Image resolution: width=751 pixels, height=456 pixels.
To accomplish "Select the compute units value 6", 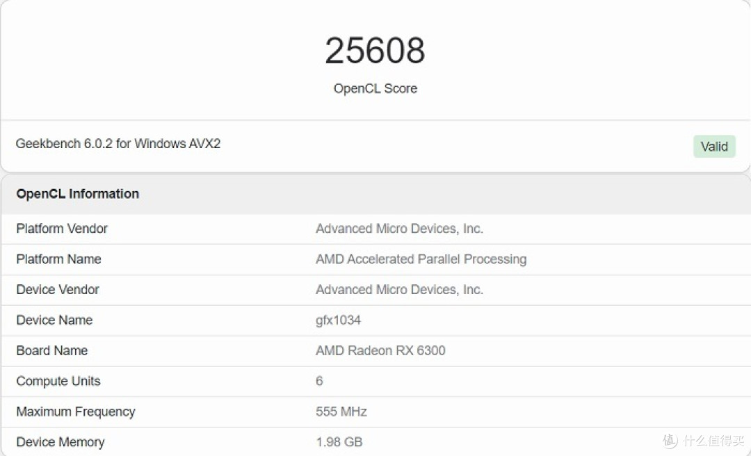I will click(x=319, y=382).
